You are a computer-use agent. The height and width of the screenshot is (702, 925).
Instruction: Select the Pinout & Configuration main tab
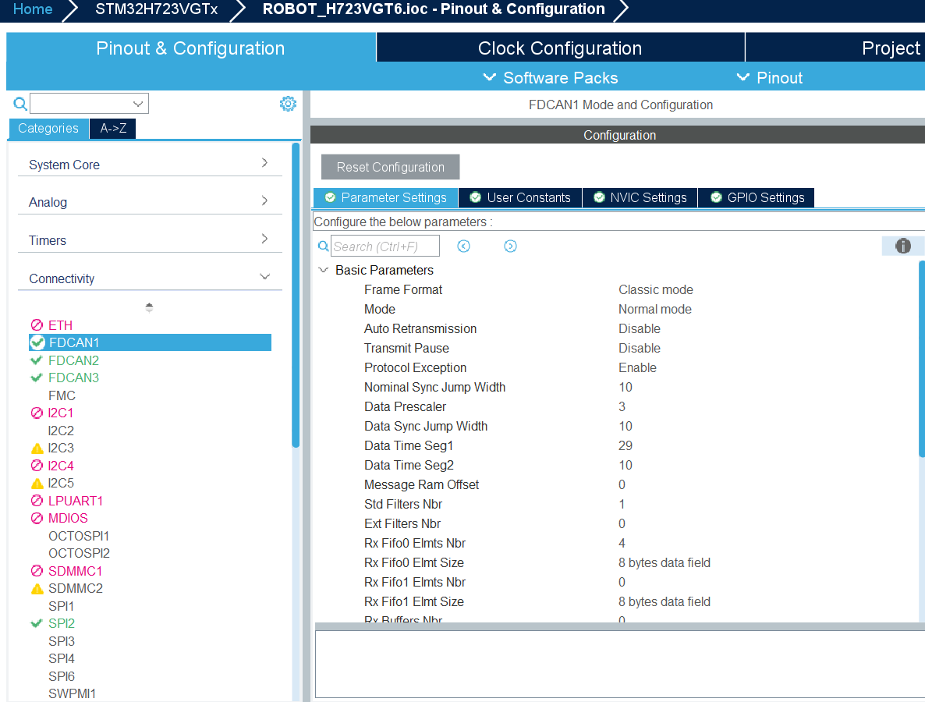coord(190,48)
